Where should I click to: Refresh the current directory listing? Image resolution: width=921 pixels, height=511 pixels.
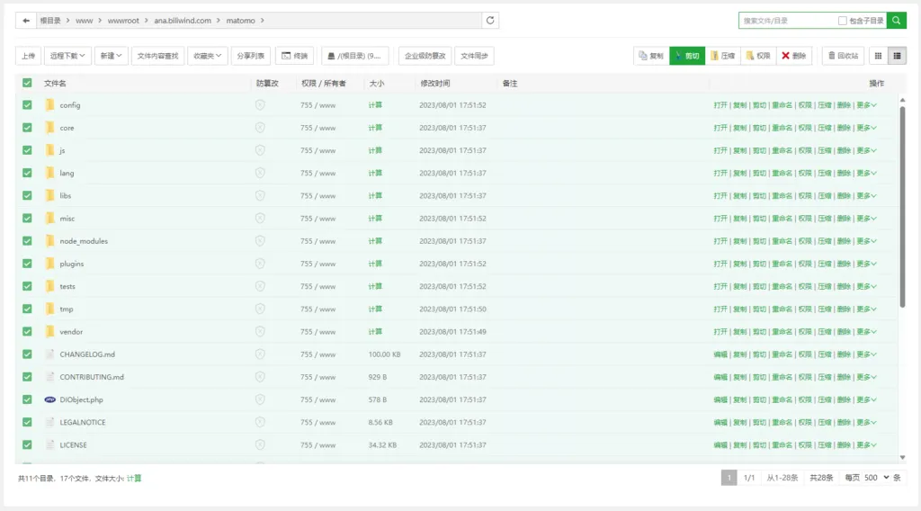(490, 21)
